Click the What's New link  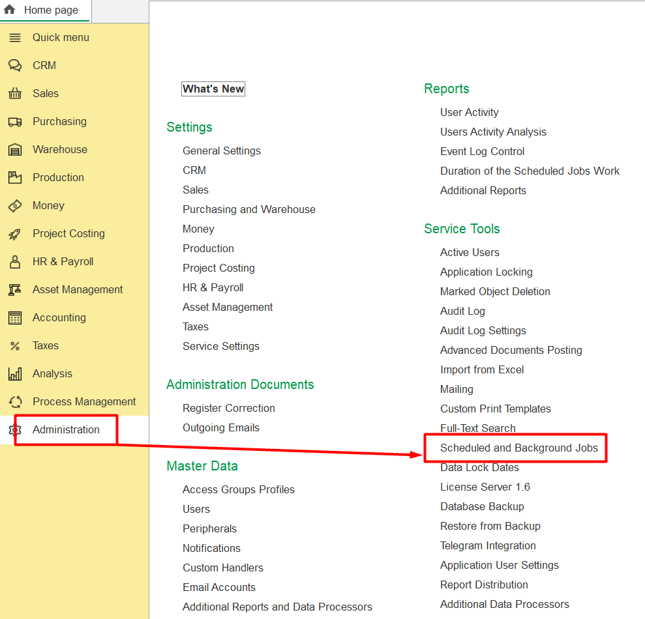pos(213,89)
